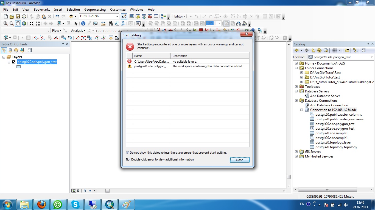Open the Flow dropdown
This screenshot has width=375, height=210.
[56, 31]
